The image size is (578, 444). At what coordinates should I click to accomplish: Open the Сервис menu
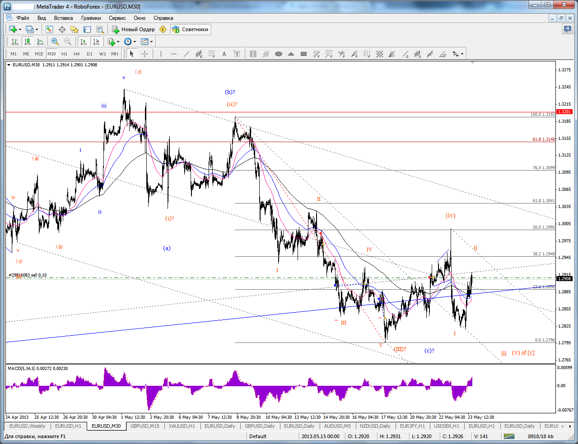point(117,18)
